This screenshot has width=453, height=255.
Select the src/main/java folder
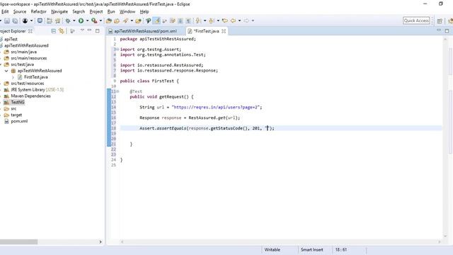23,52
